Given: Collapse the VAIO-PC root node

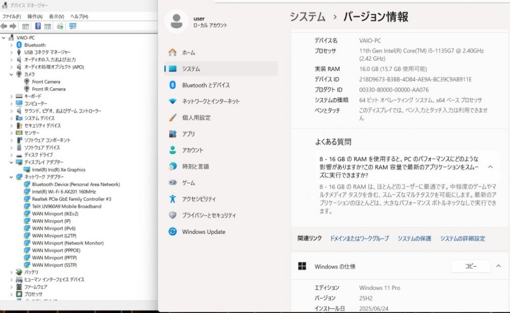Looking at the screenshot, I should point(4,38).
